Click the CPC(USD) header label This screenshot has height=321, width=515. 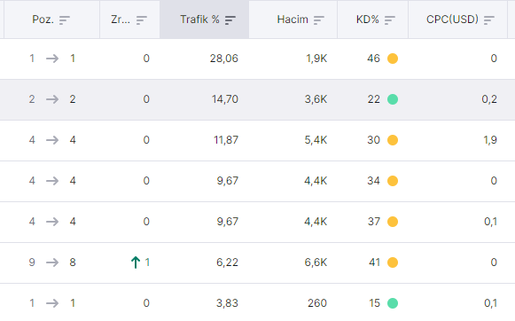coord(452,20)
